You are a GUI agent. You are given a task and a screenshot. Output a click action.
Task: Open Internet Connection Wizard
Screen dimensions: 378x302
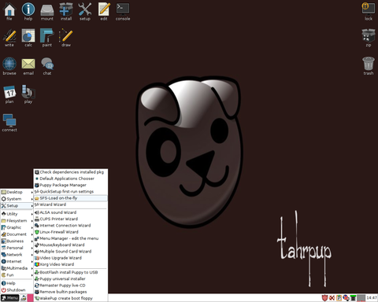click(71, 226)
